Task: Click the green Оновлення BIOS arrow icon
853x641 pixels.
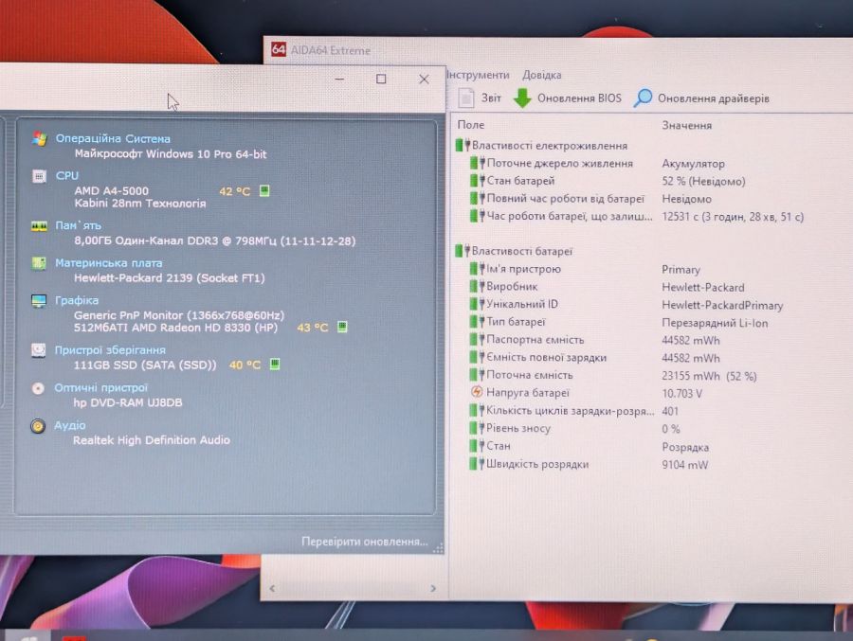Action: [x=522, y=98]
